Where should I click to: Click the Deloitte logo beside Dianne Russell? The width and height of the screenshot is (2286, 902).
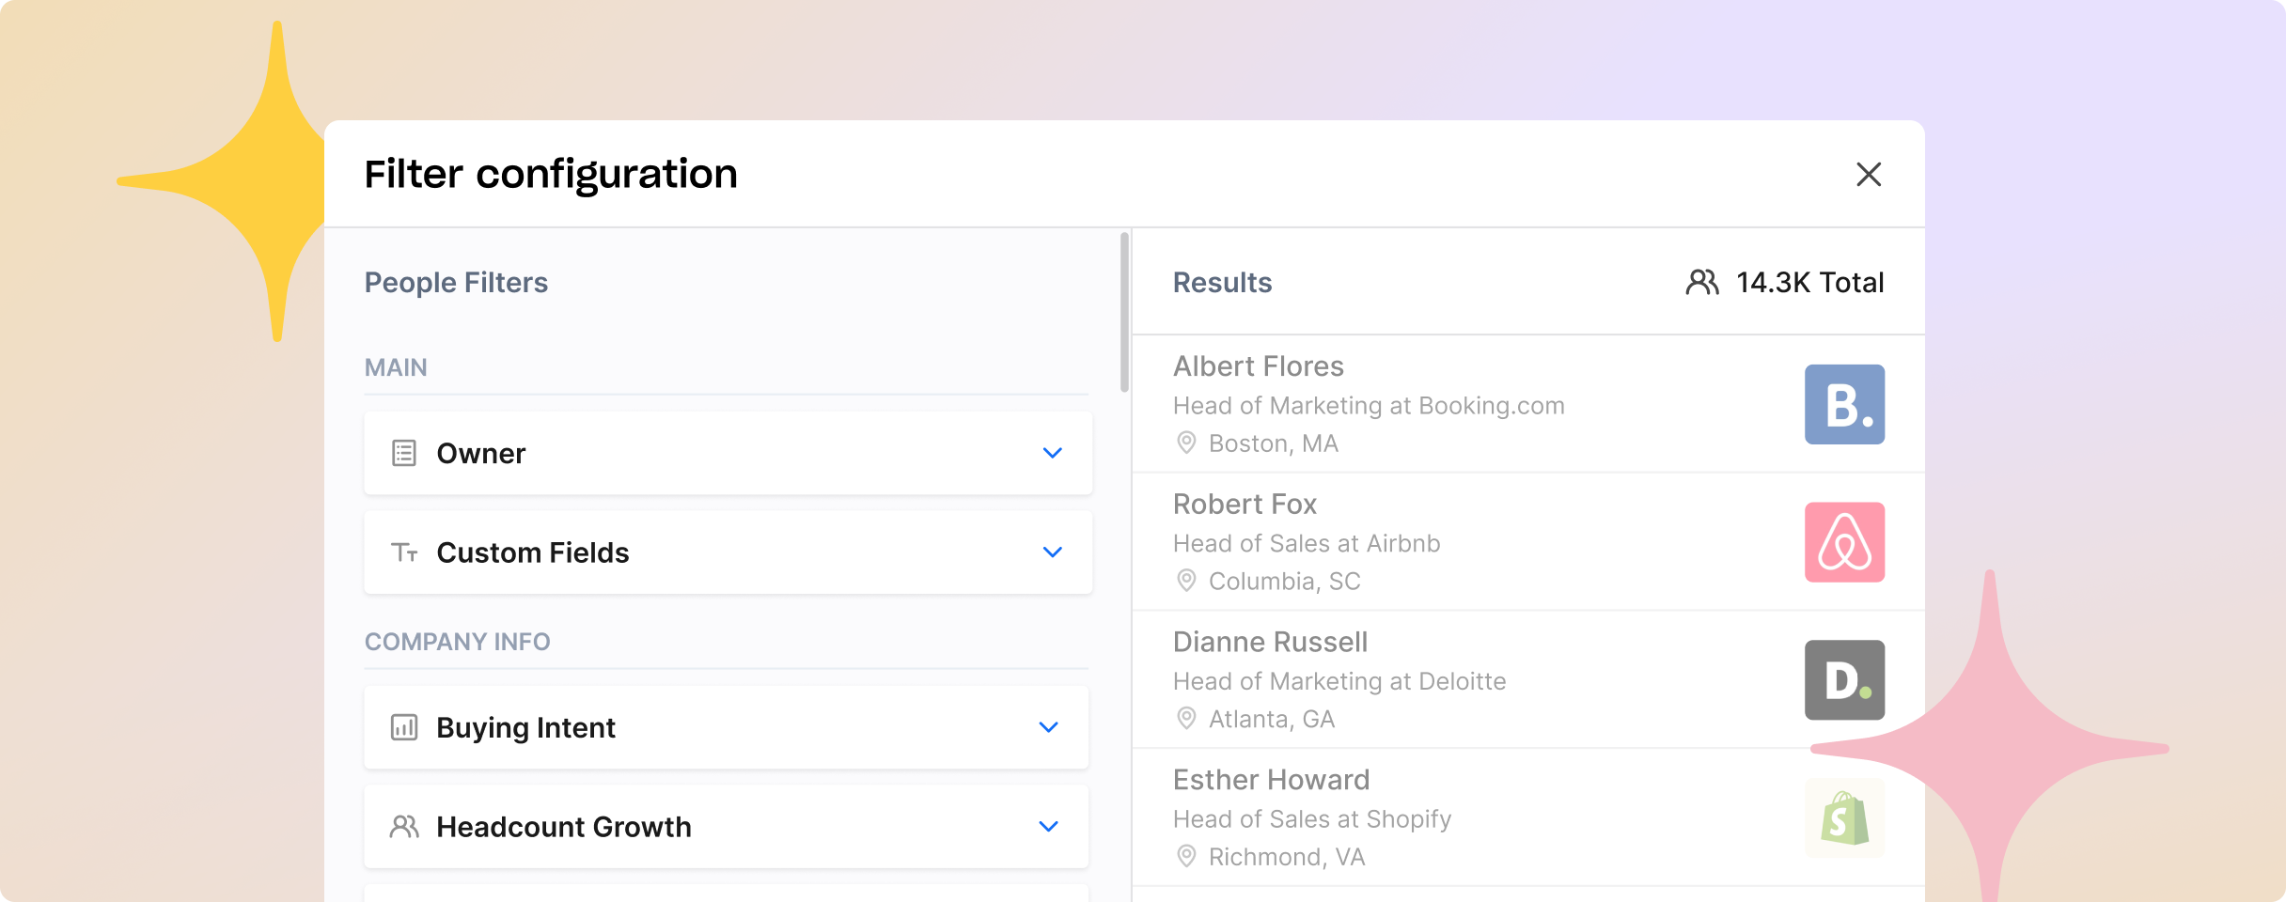click(x=1844, y=679)
